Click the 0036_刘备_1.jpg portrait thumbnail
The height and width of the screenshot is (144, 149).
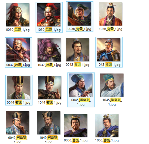[x=79, y=14]
